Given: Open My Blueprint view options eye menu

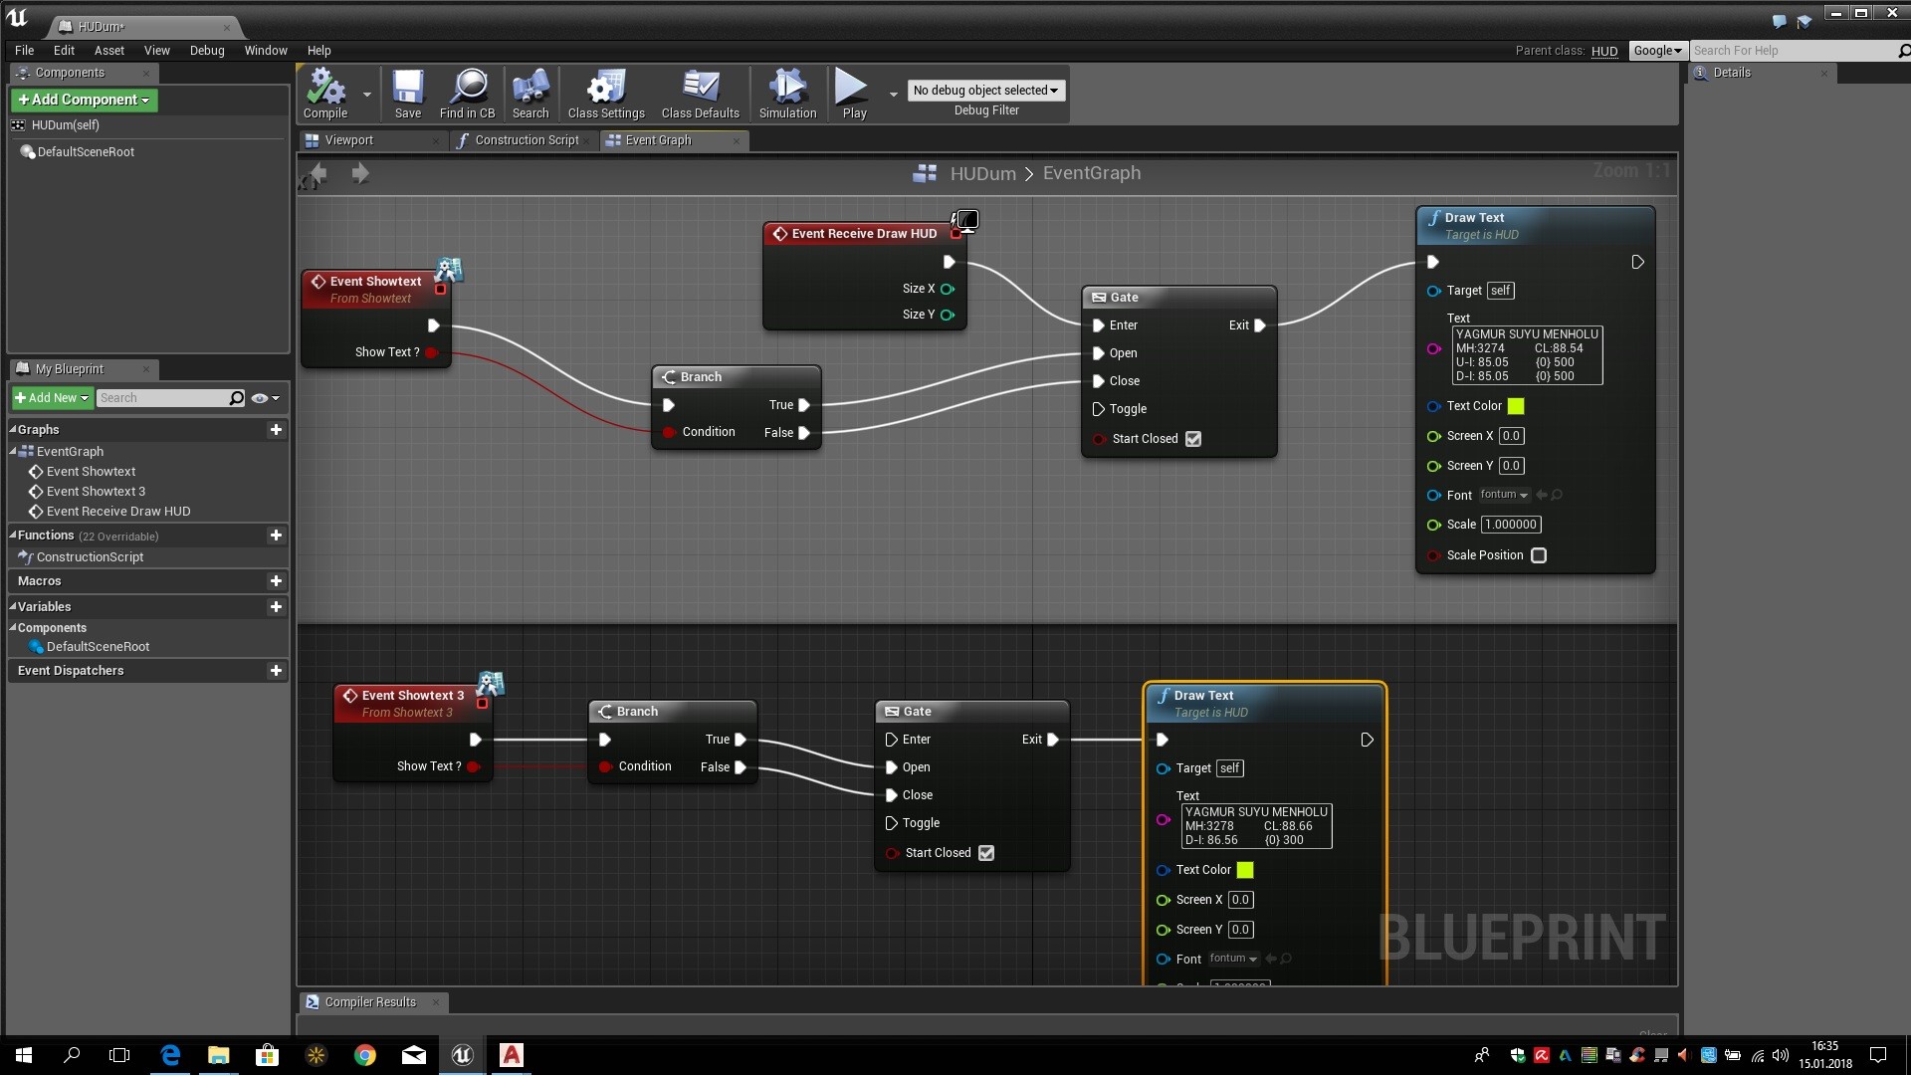Looking at the screenshot, I should [x=265, y=398].
